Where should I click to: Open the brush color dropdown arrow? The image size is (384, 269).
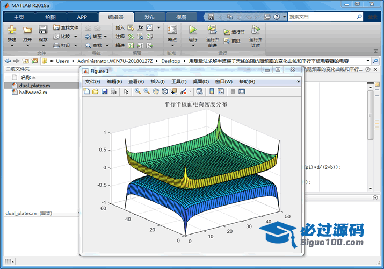190,91
